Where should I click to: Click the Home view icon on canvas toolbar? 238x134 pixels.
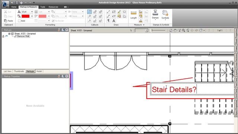[171, 31]
